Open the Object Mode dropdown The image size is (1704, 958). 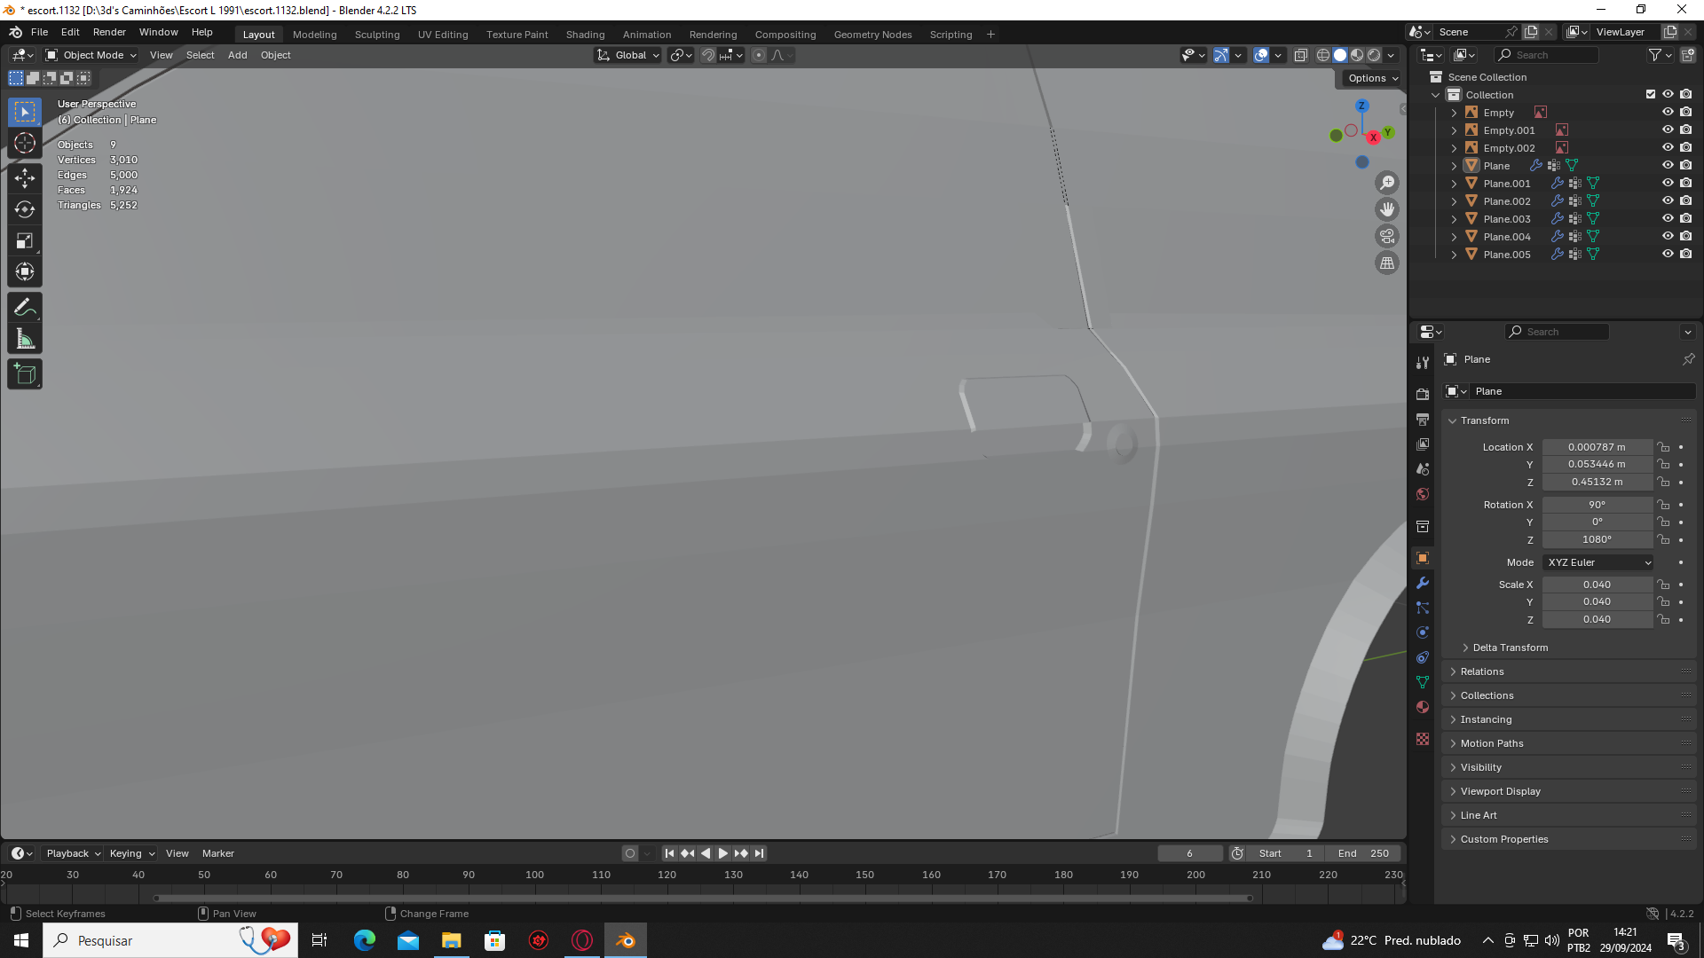coord(91,55)
